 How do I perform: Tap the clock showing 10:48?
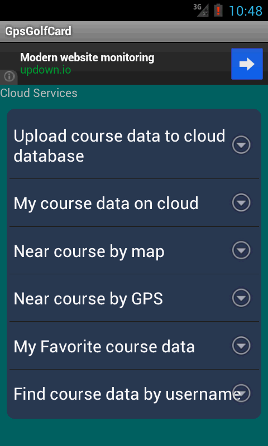pos(246,11)
